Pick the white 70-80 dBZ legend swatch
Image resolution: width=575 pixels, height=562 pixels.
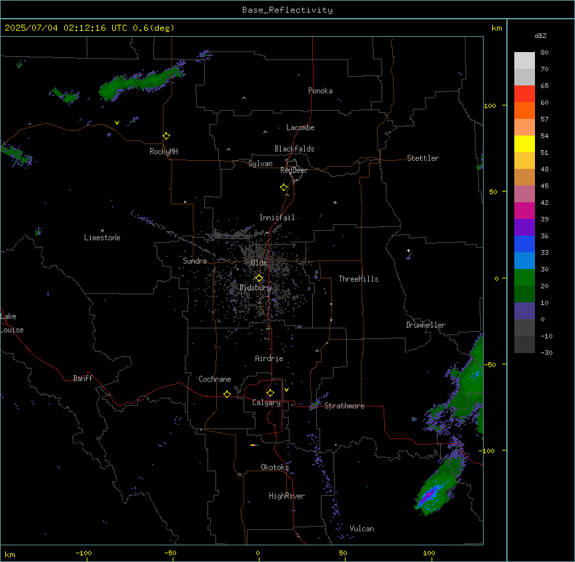tap(524, 61)
